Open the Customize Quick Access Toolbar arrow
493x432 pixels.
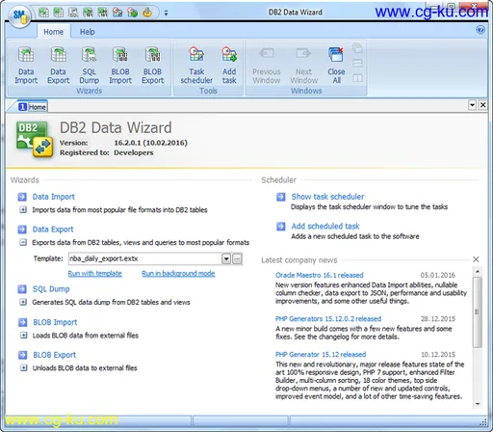[166, 13]
